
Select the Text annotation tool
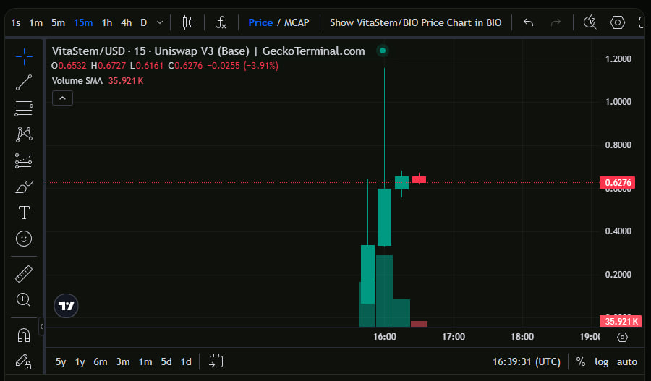[24, 213]
